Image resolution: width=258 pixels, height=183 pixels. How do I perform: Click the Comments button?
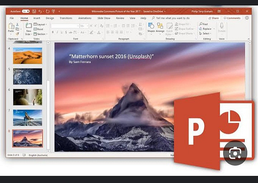(x=232, y=18)
